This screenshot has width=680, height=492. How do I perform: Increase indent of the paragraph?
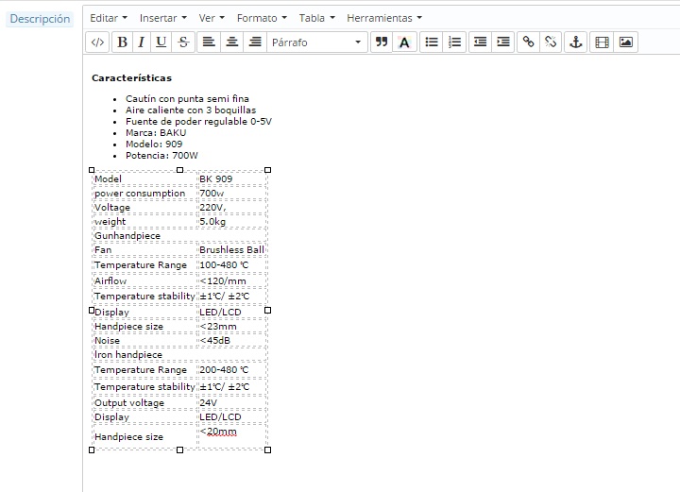(x=503, y=42)
